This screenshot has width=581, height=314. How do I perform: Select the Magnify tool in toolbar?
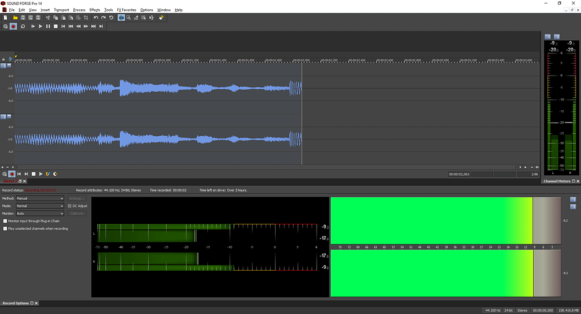coord(128,18)
